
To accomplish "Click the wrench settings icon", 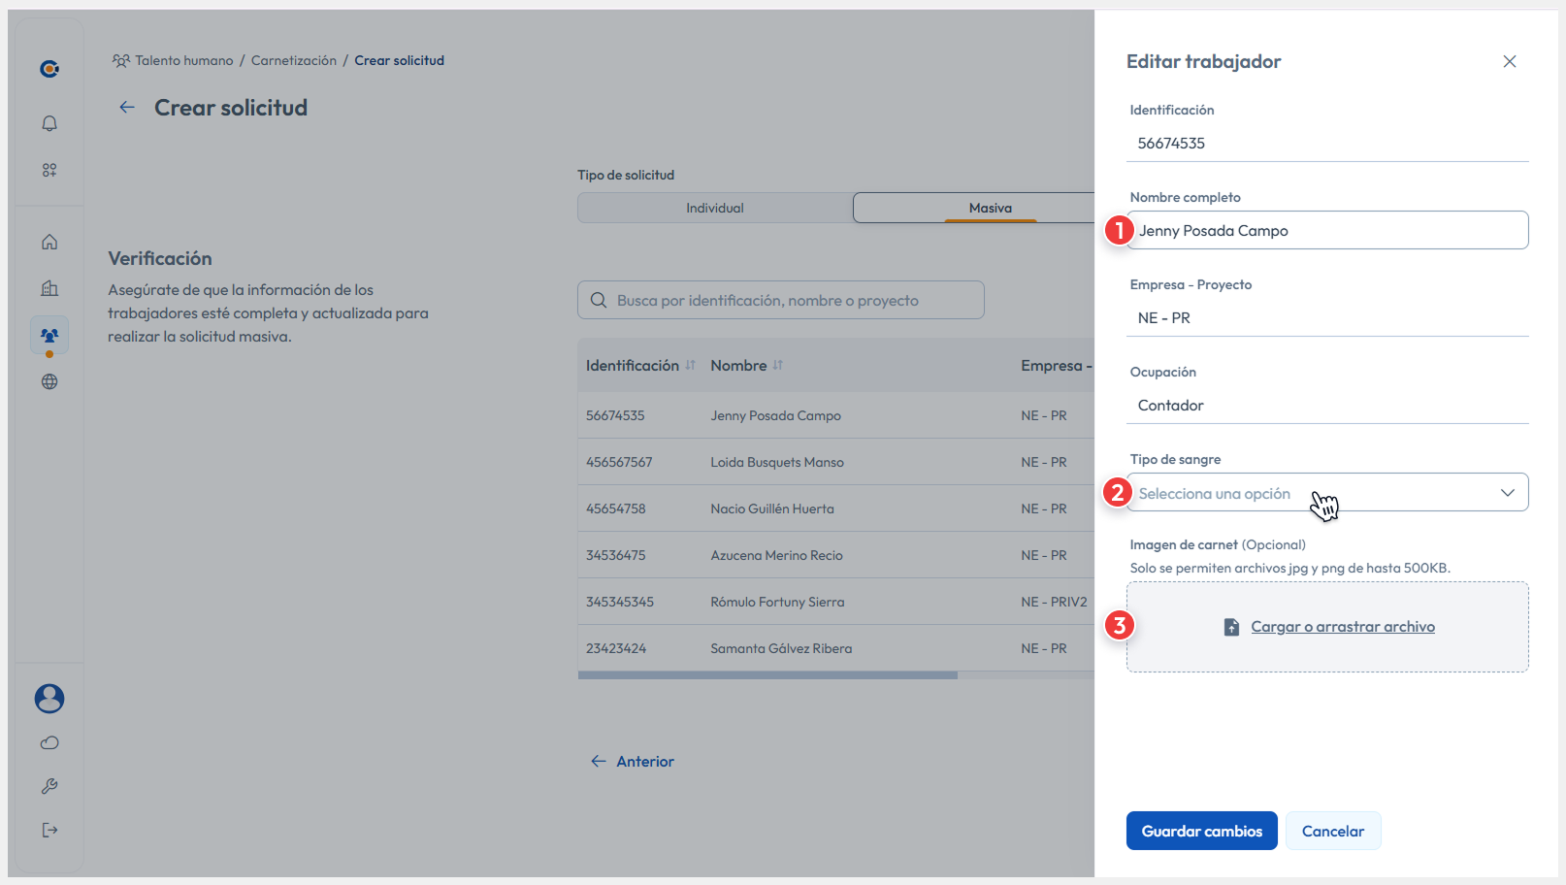I will pyautogui.click(x=49, y=786).
